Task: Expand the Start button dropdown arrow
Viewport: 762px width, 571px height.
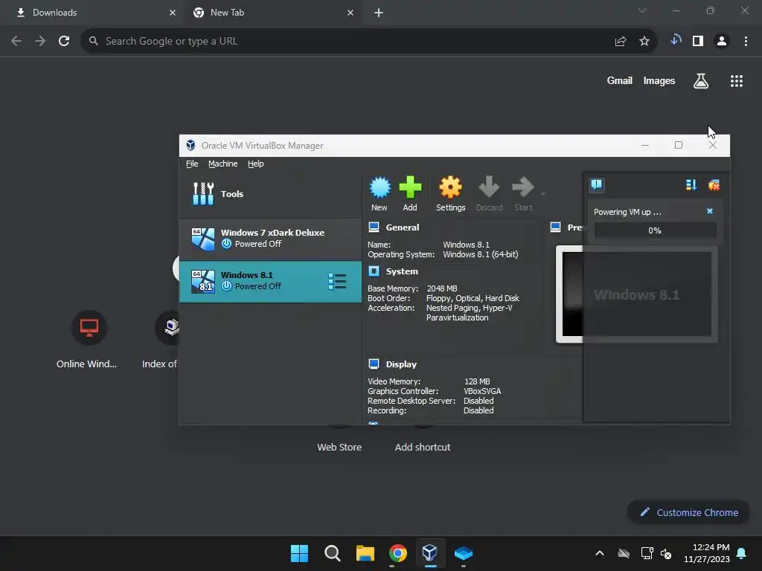Action: (x=543, y=194)
